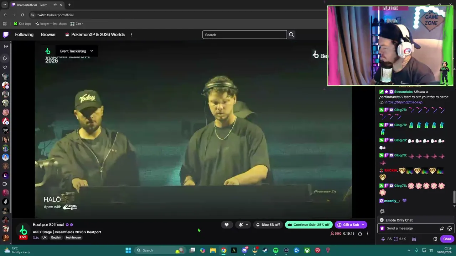Open chat settings gear

pyautogui.click(x=435, y=239)
